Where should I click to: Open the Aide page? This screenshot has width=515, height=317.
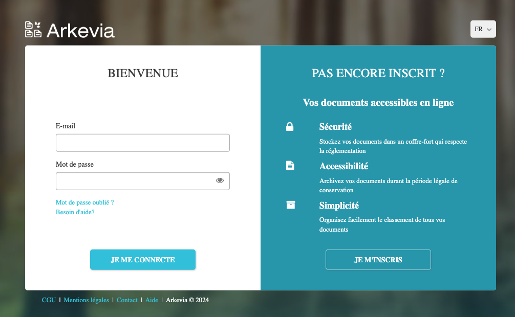(152, 300)
